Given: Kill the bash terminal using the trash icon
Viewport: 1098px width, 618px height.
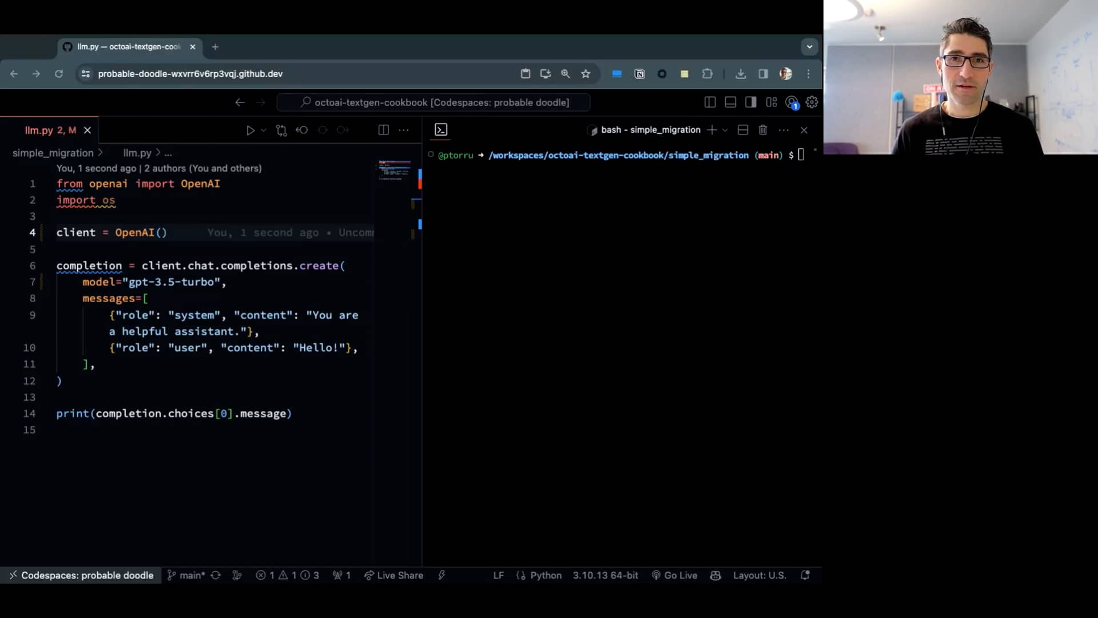Looking at the screenshot, I should coord(763,130).
